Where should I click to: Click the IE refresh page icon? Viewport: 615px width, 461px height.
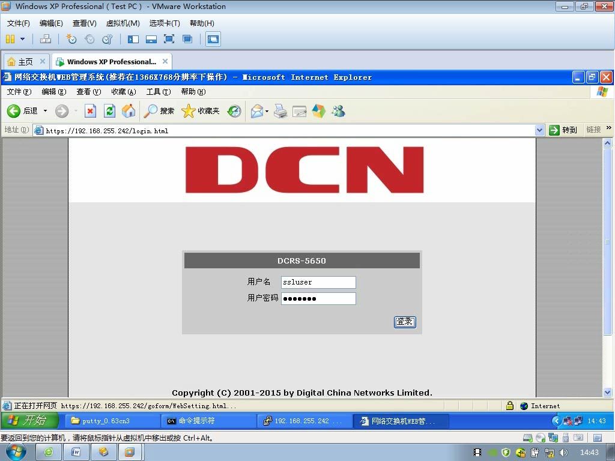[109, 111]
